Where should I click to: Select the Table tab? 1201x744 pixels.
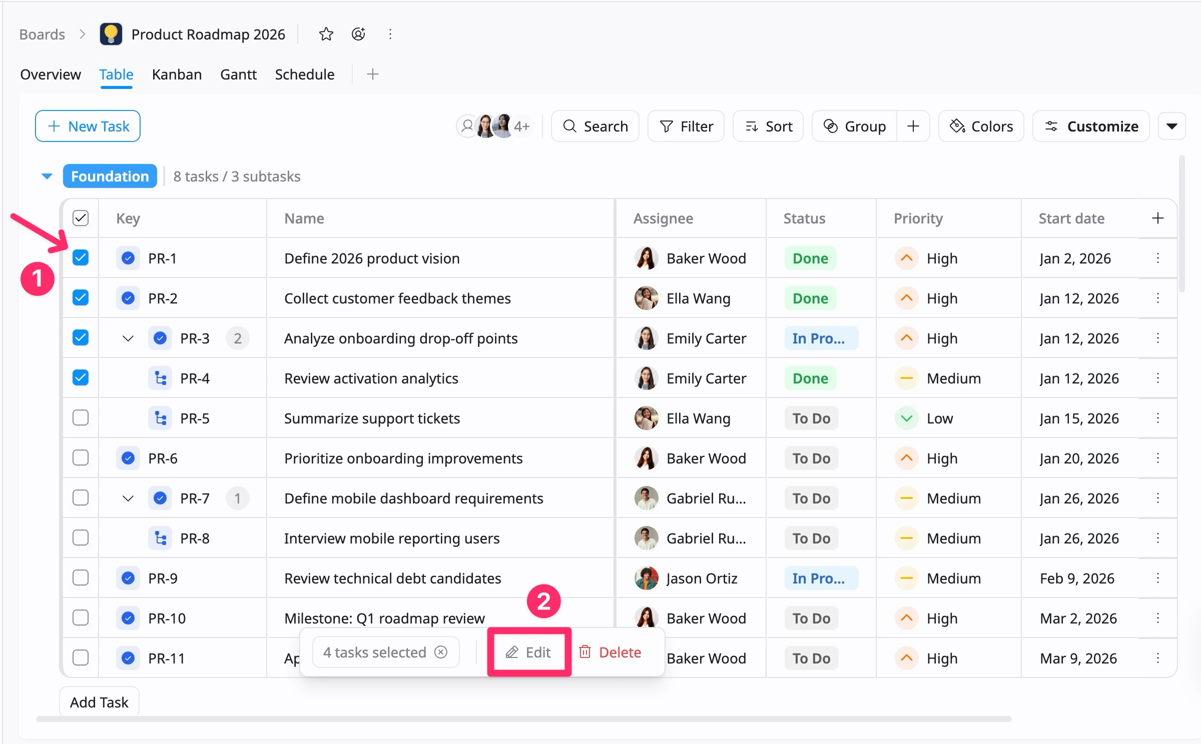116,74
